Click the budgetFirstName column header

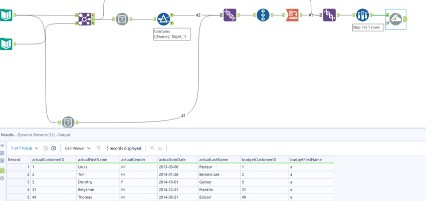point(311,159)
